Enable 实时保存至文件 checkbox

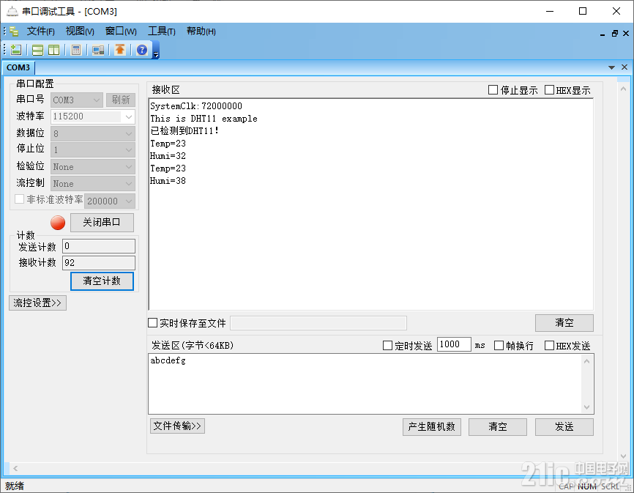(x=152, y=323)
